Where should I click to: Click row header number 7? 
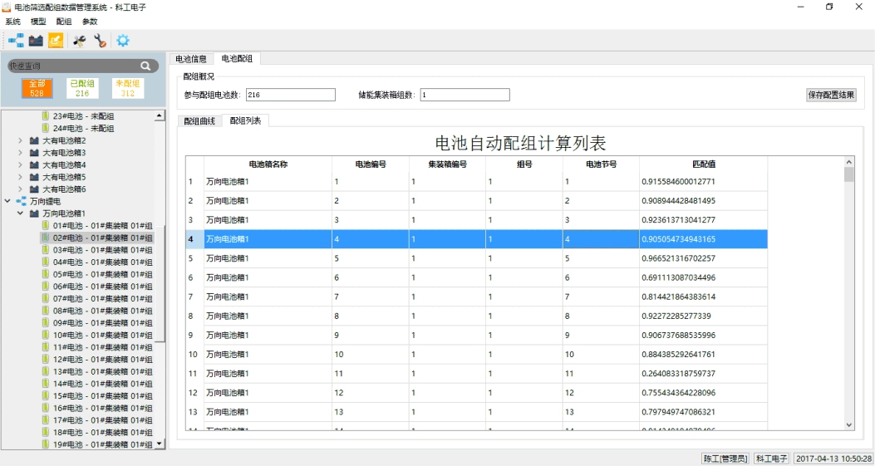pyautogui.click(x=194, y=297)
